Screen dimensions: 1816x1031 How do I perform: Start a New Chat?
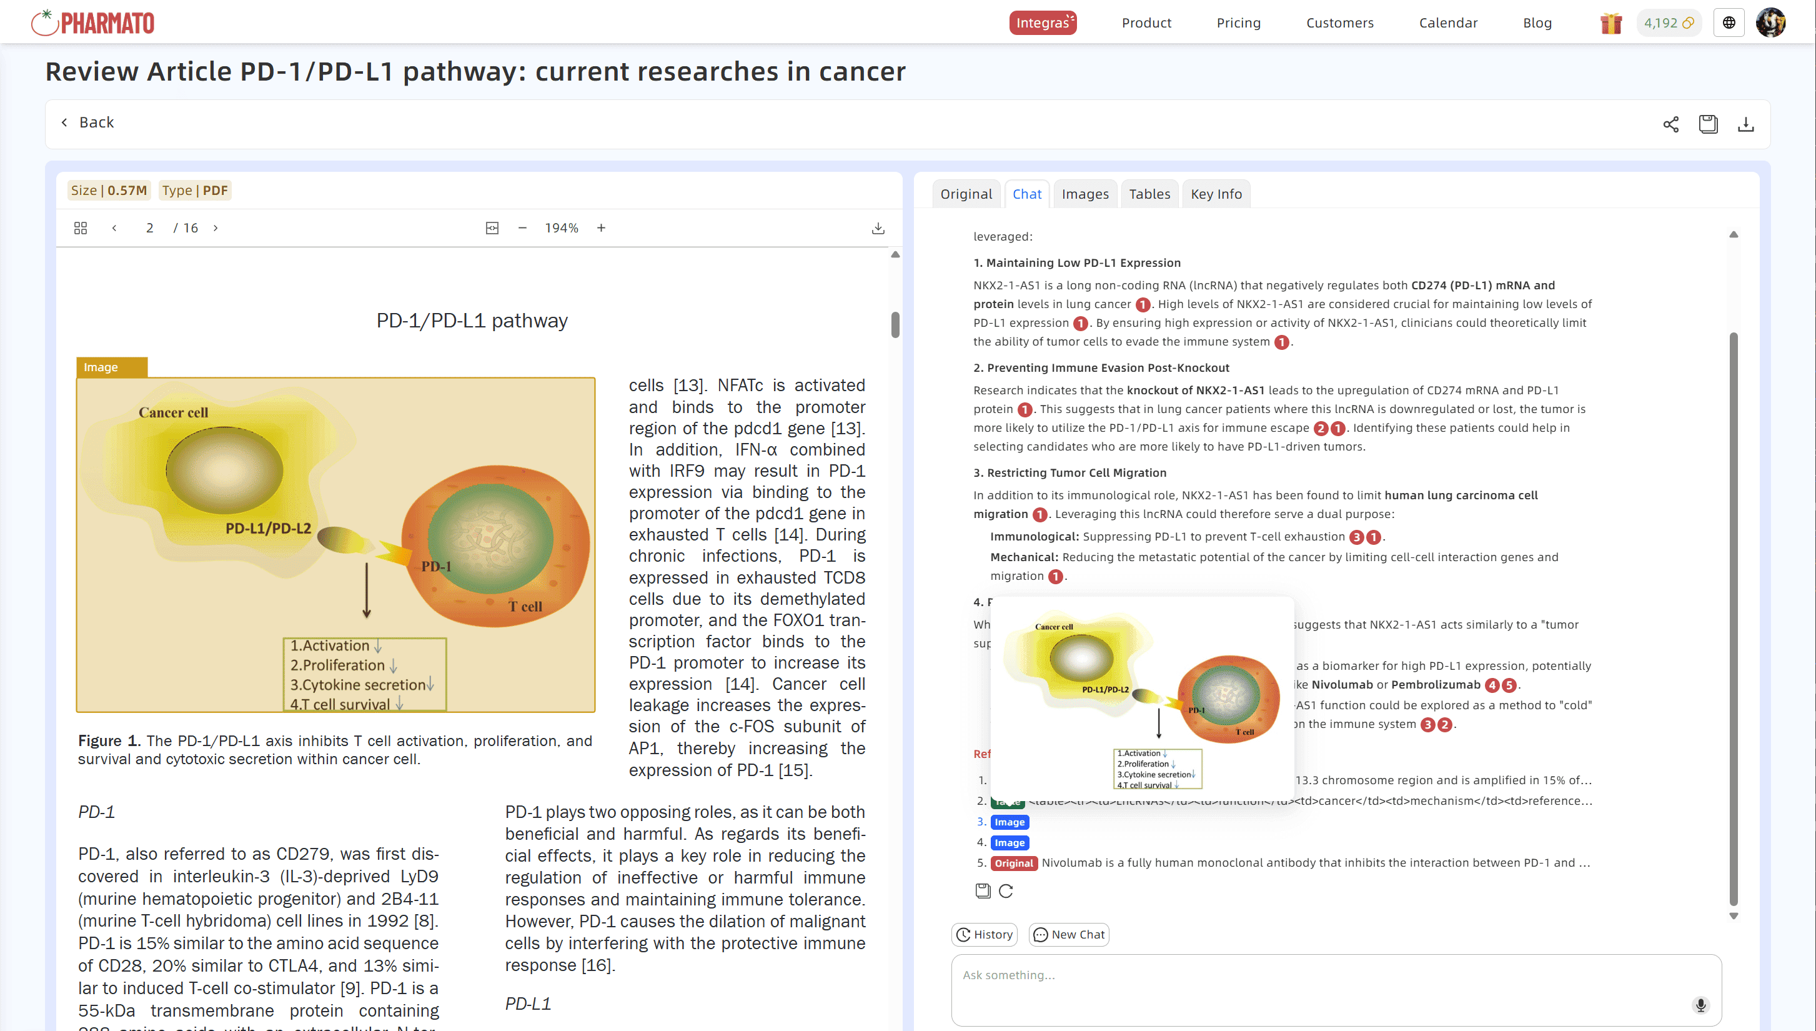1069,934
